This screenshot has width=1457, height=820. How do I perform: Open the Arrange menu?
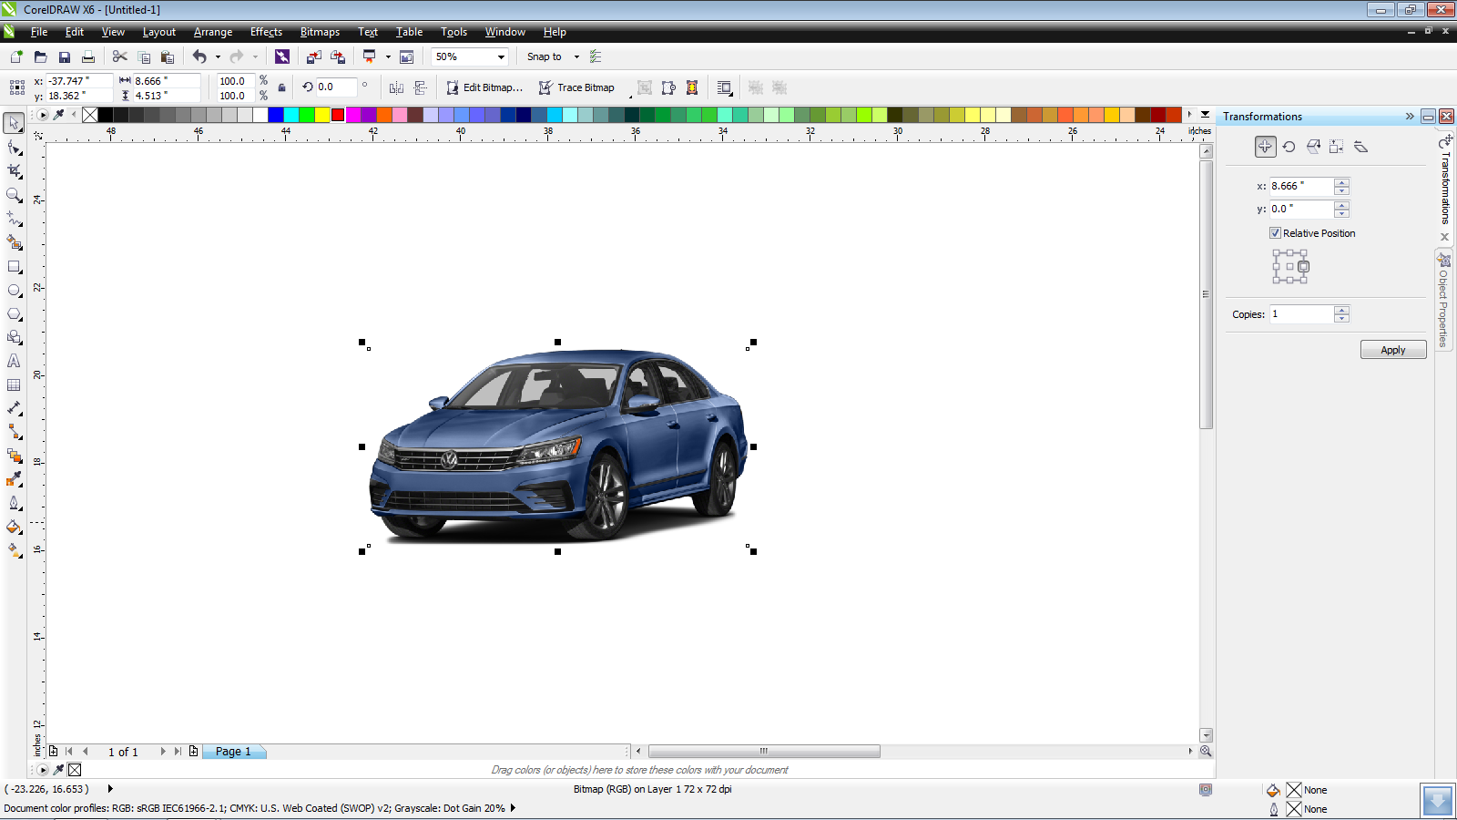[x=213, y=32]
